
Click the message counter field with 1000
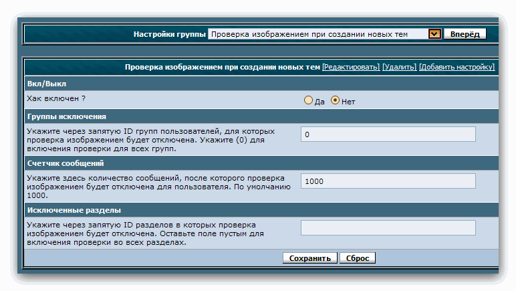point(388,181)
